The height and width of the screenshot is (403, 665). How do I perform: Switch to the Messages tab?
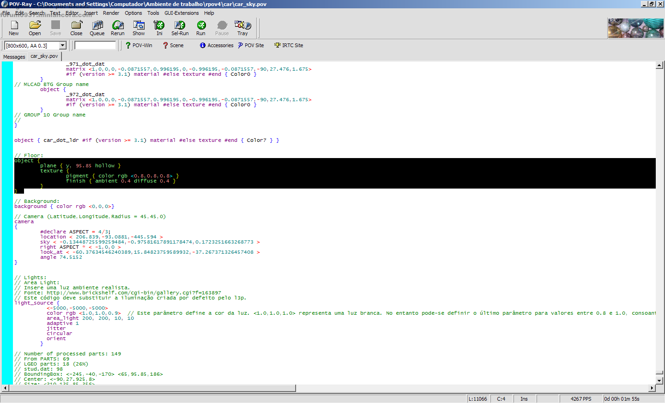pyautogui.click(x=14, y=57)
